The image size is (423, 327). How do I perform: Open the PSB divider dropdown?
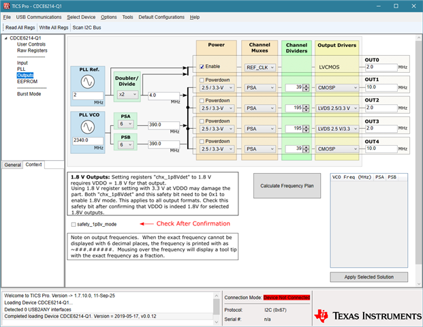[x=126, y=145]
